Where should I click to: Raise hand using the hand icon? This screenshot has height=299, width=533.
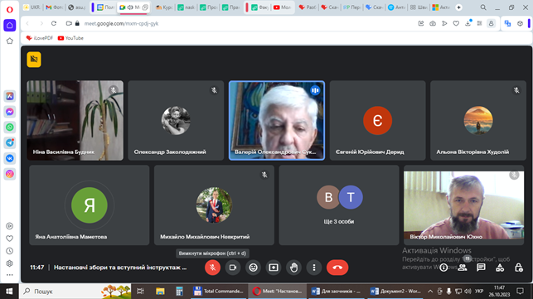[294, 268]
